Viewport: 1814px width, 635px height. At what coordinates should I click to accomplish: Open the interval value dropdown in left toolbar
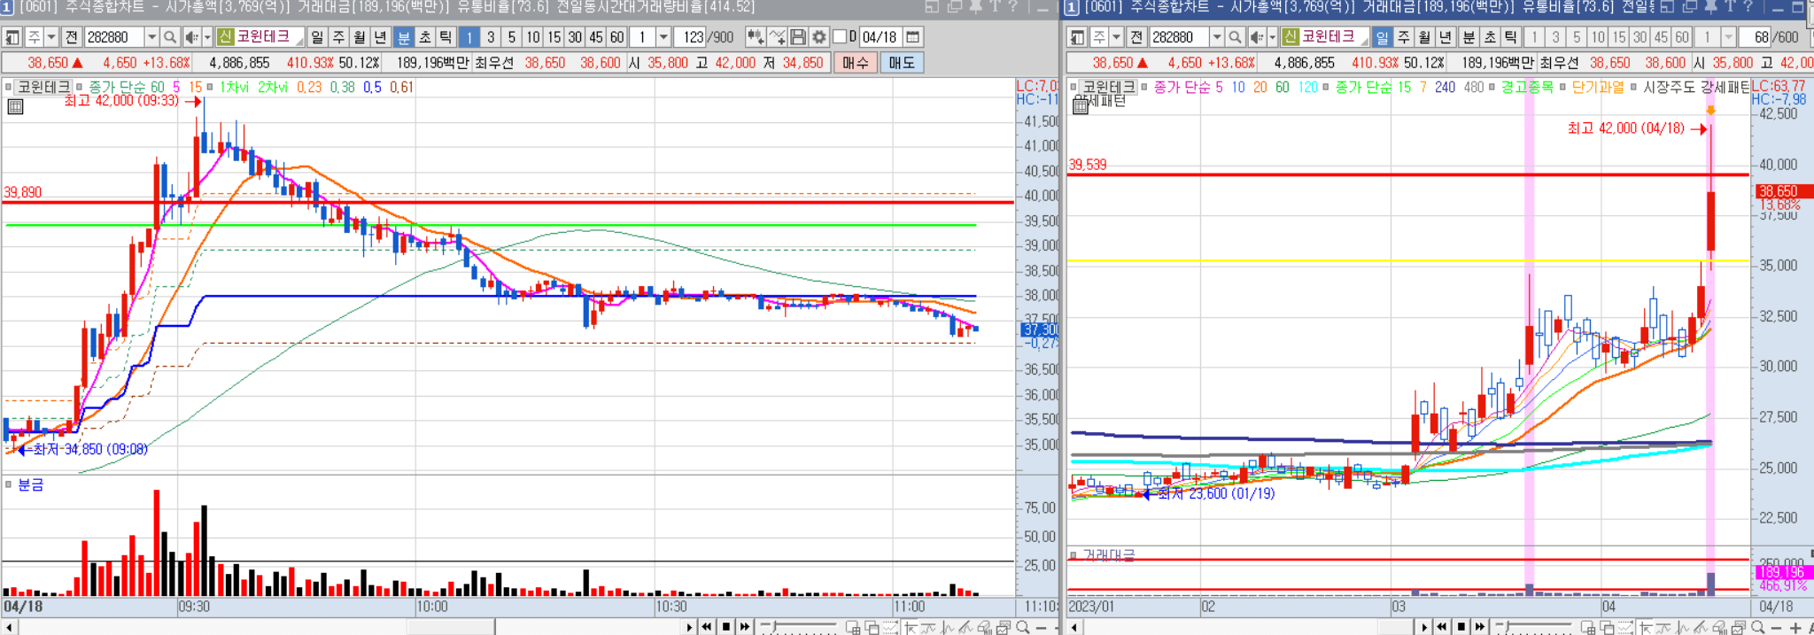[x=663, y=37]
